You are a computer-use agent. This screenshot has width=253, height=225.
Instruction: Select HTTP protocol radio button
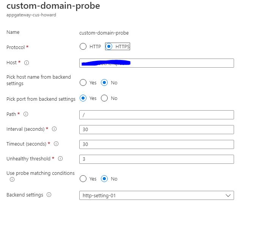pos(83,47)
